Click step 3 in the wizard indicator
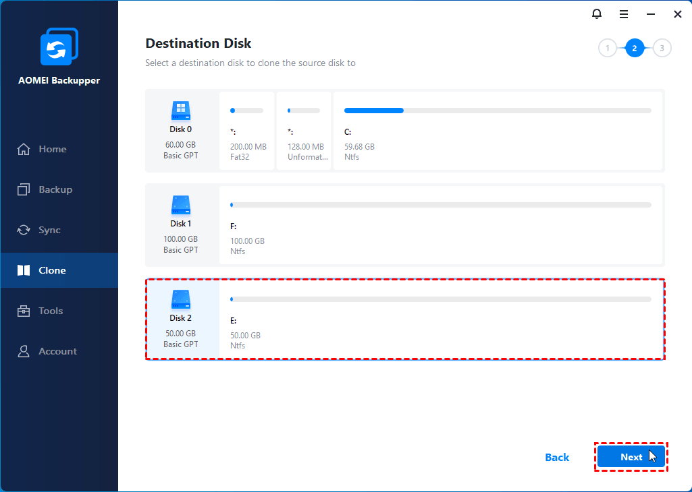This screenshot has height=492, width=692. point(662,48)
